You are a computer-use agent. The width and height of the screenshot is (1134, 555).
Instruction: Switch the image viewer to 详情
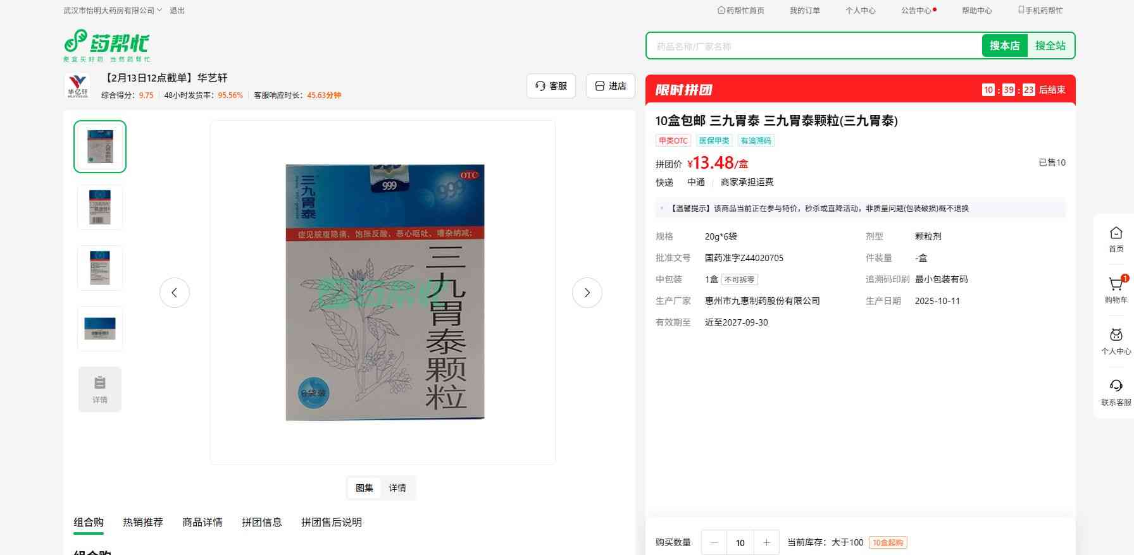[397, 488]
